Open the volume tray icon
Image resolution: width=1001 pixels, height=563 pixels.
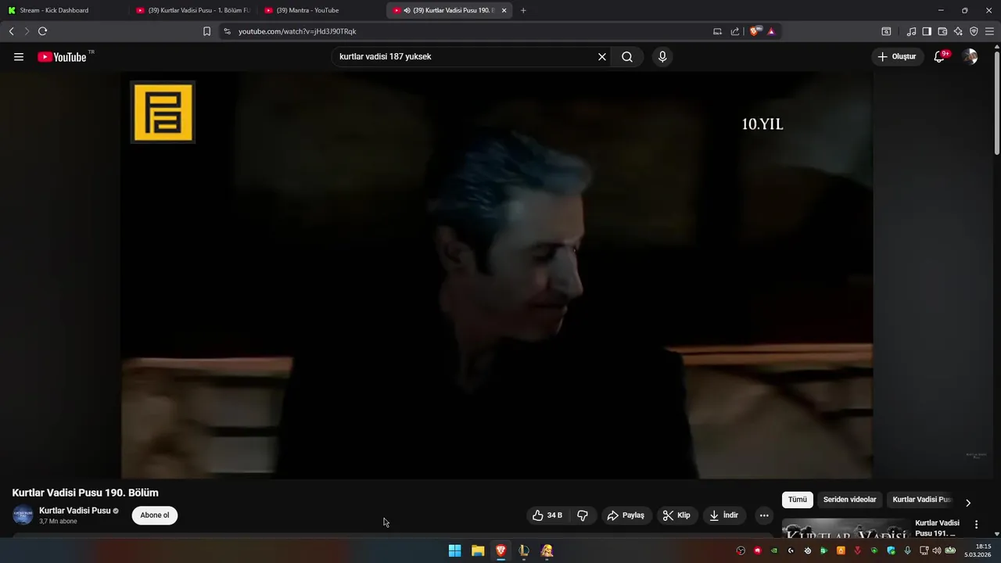937,550
